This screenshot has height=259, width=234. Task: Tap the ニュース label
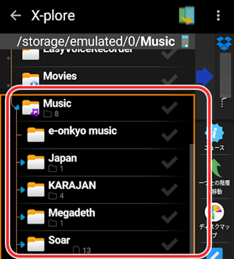[x=214, y=148]
